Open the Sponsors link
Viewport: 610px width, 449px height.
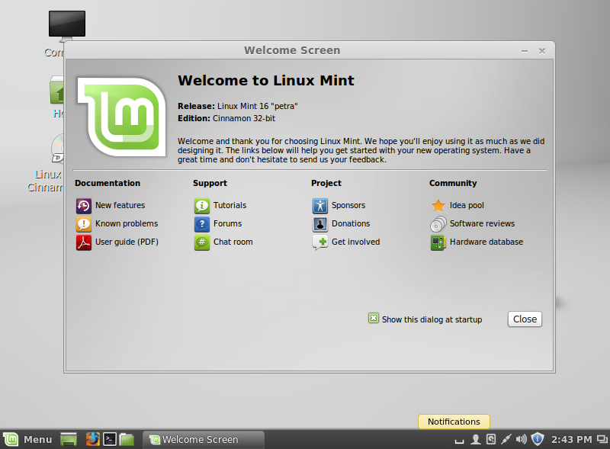[348, 205]
